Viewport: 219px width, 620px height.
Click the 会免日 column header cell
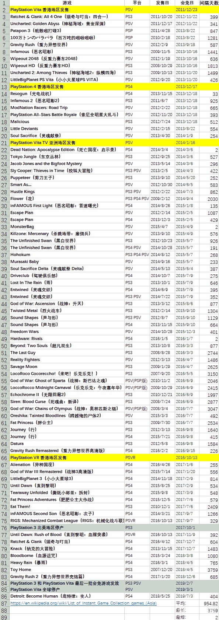point(187,3)
